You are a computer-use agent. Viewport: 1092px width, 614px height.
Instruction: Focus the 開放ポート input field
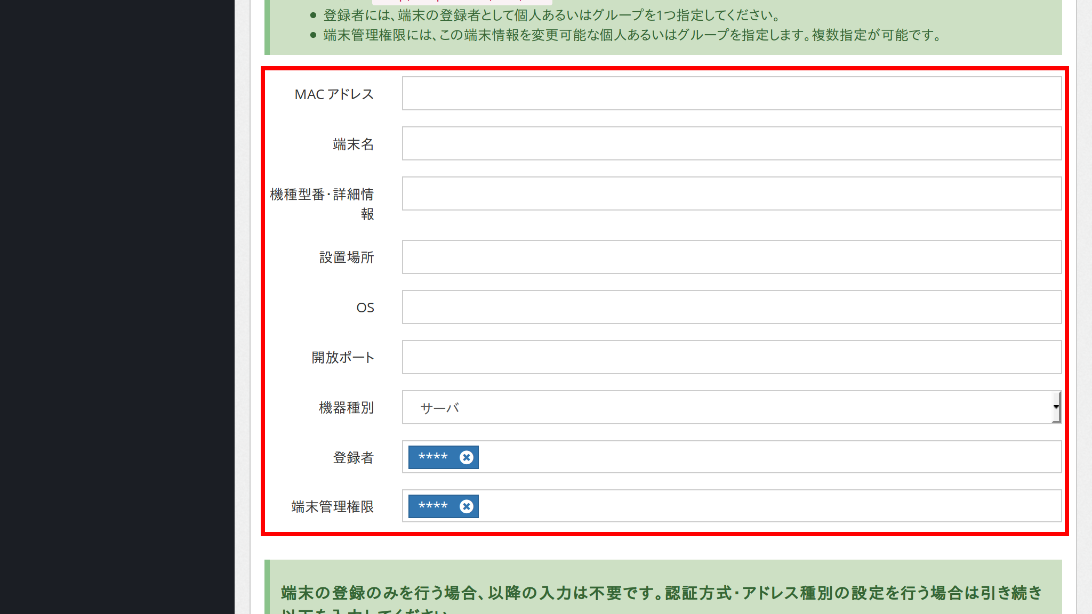(732, 357)
